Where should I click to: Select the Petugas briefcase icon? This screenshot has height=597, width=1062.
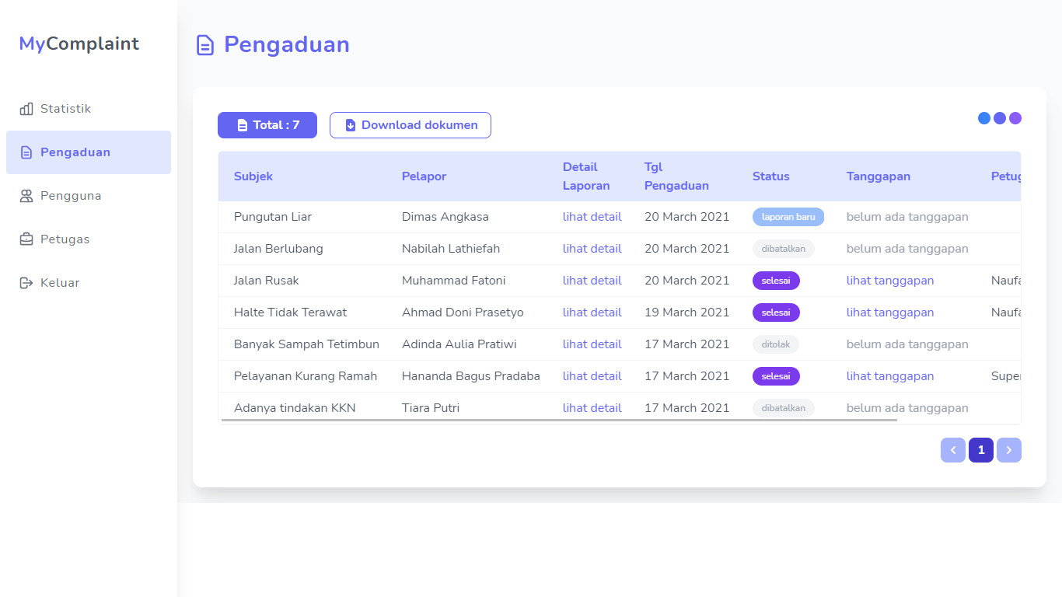[x=26, y=239]
